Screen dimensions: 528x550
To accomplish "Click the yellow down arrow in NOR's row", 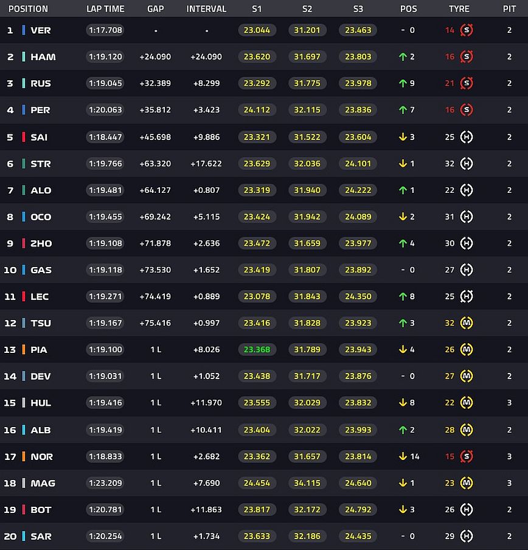I will point(402,456).
